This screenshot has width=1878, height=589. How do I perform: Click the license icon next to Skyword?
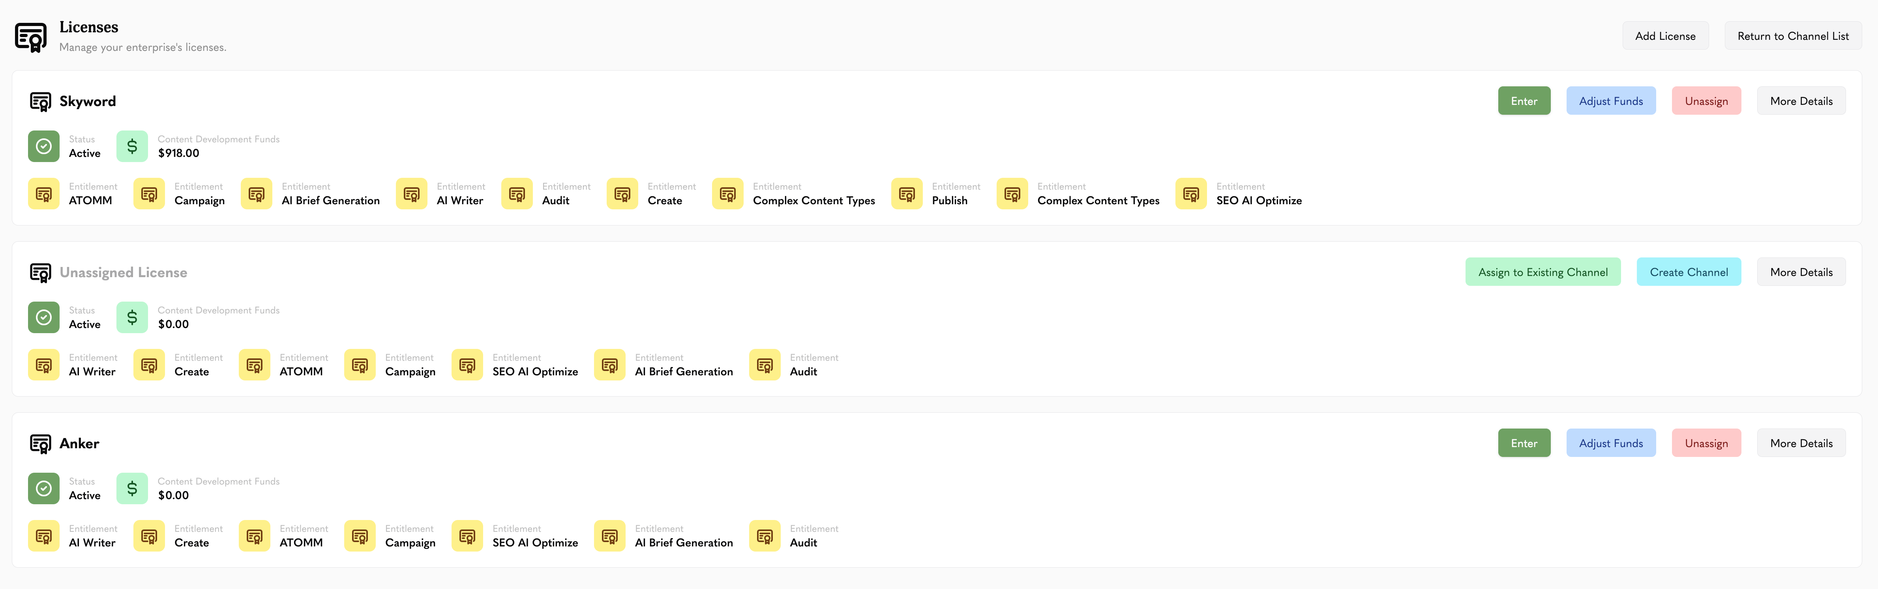pos(40,101)
